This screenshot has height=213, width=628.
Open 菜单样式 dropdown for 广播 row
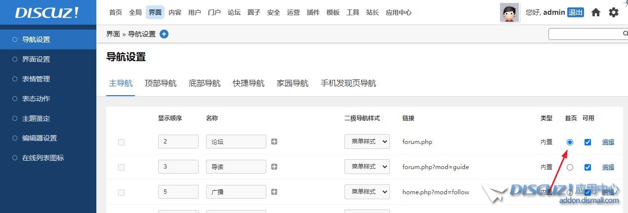(x=367, y=192)
